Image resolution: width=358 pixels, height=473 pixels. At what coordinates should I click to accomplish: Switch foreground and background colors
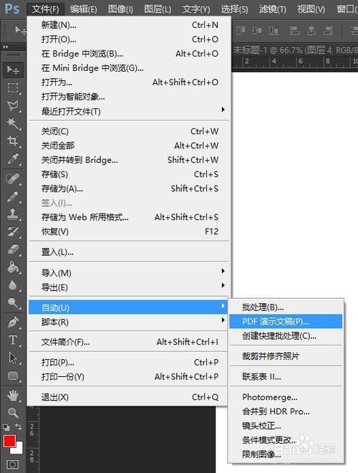pos(19,426)
